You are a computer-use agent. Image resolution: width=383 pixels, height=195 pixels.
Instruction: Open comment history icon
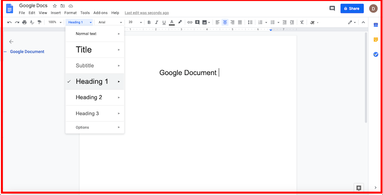coord(332,9)
